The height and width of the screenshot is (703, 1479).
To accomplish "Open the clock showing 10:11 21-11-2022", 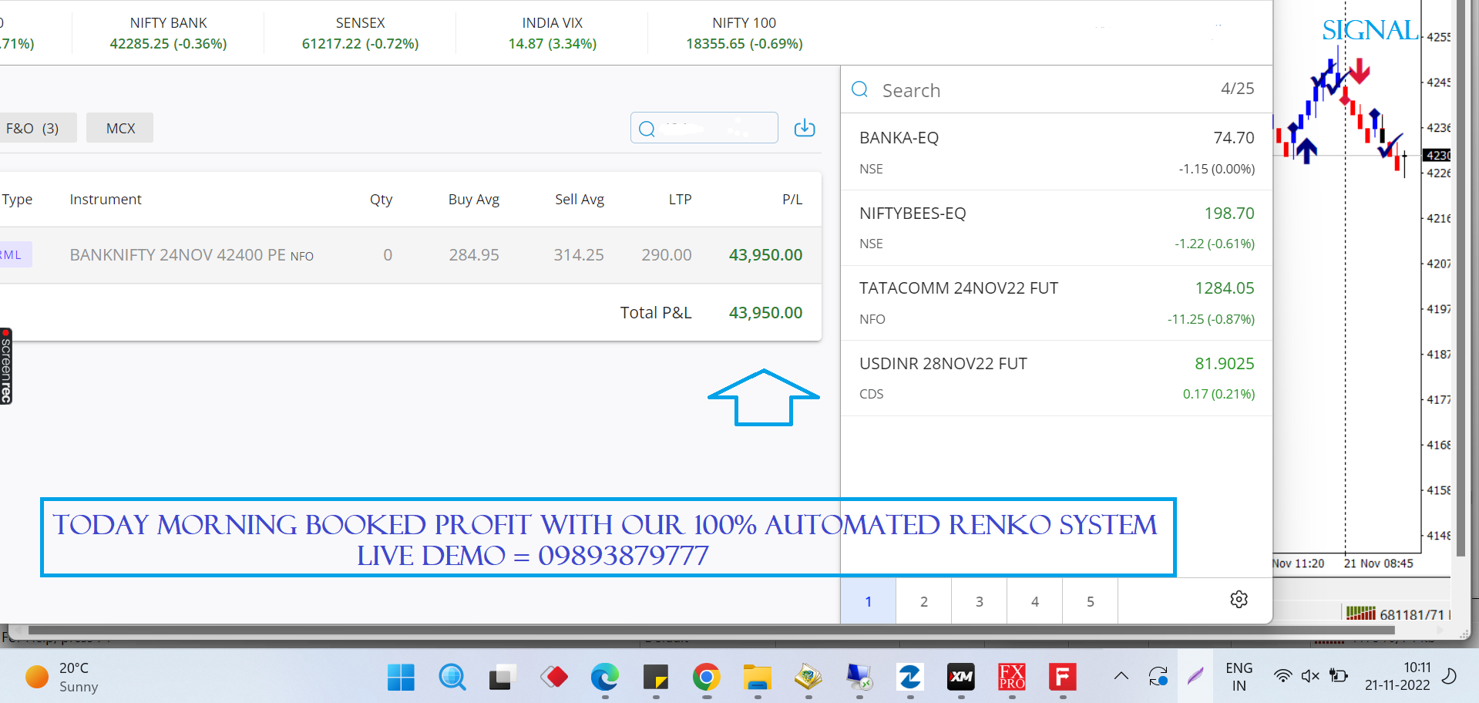I will (x=1397, y=677).
